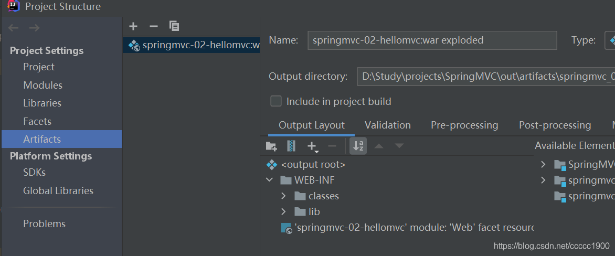
Task: Select SpringMVC module in Available Elements
Action: point(585,165)
